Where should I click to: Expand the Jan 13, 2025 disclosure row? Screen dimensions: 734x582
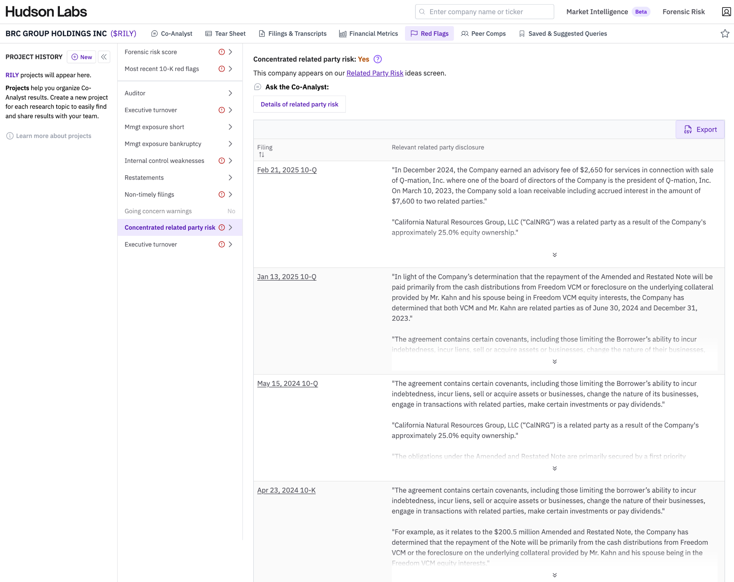tap(554, 362)
